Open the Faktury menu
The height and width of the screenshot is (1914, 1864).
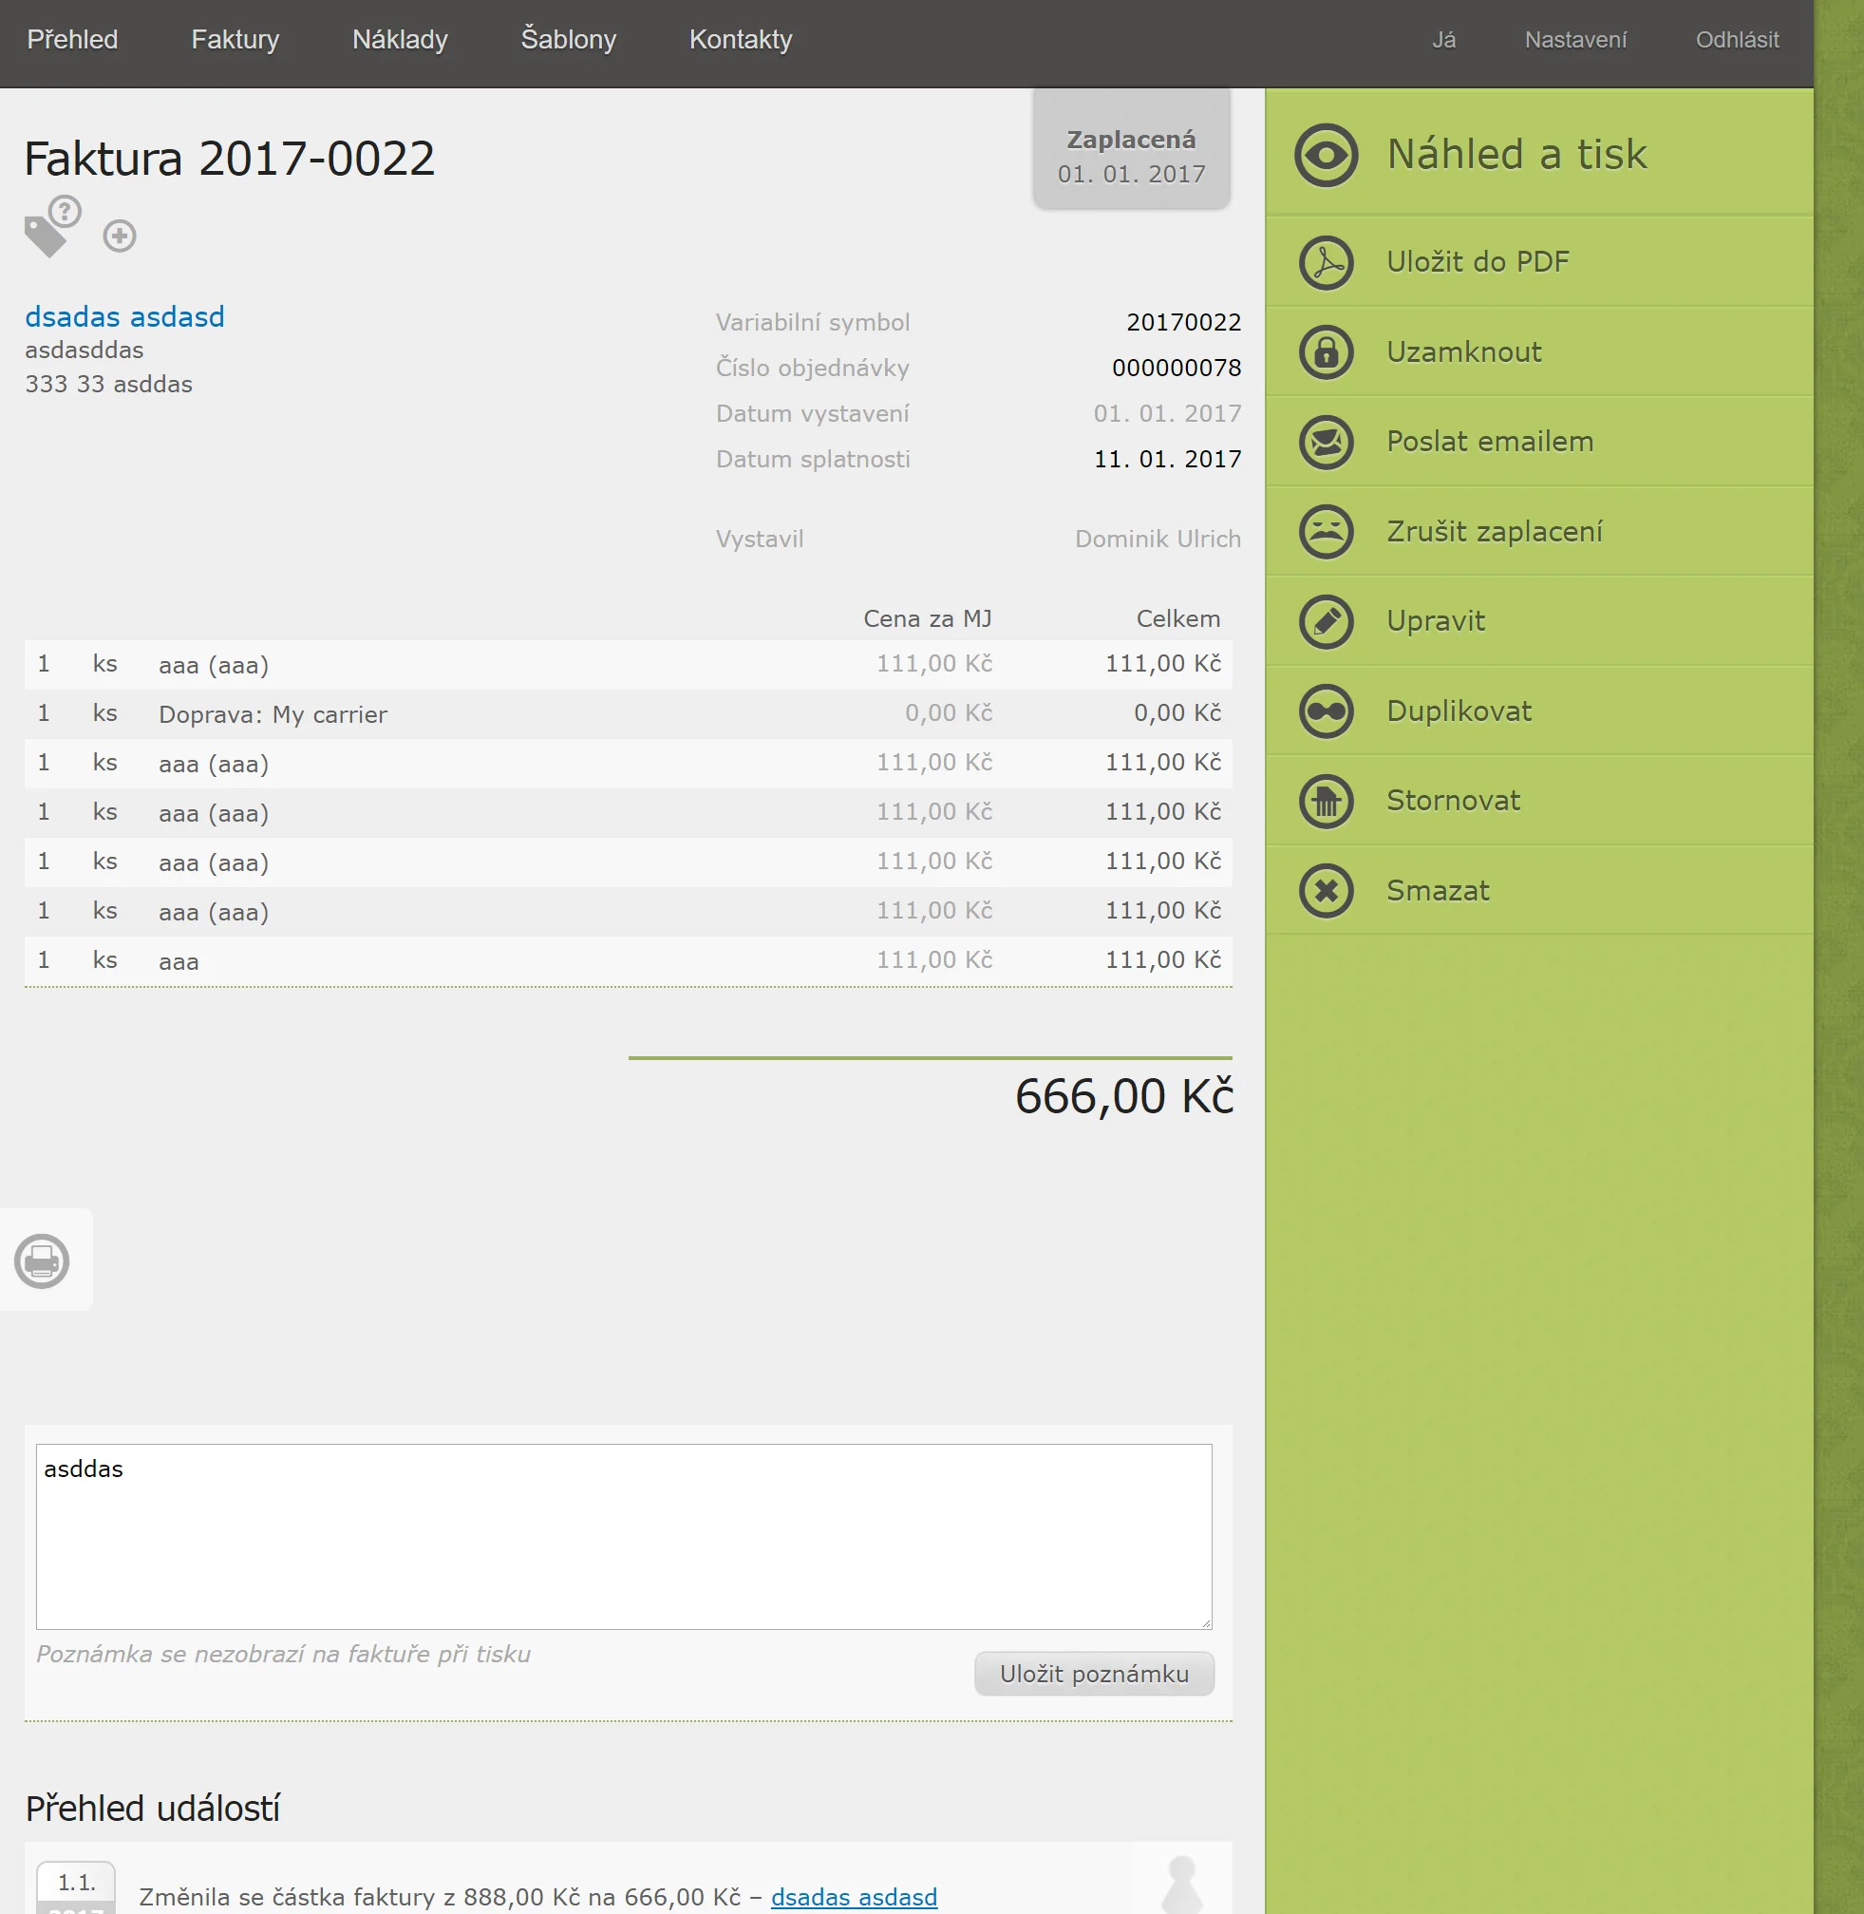pos(235,40)
